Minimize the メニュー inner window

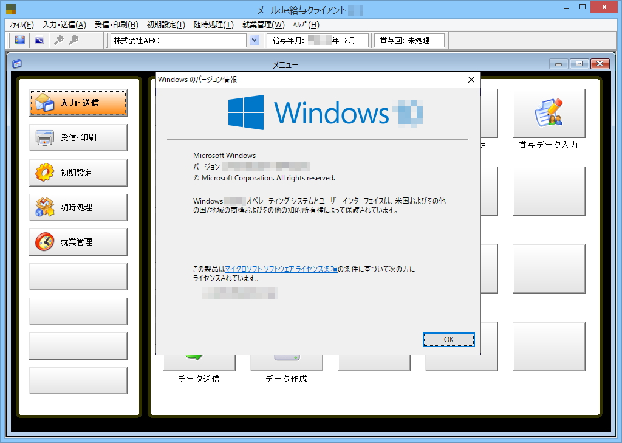pos(559,64)
